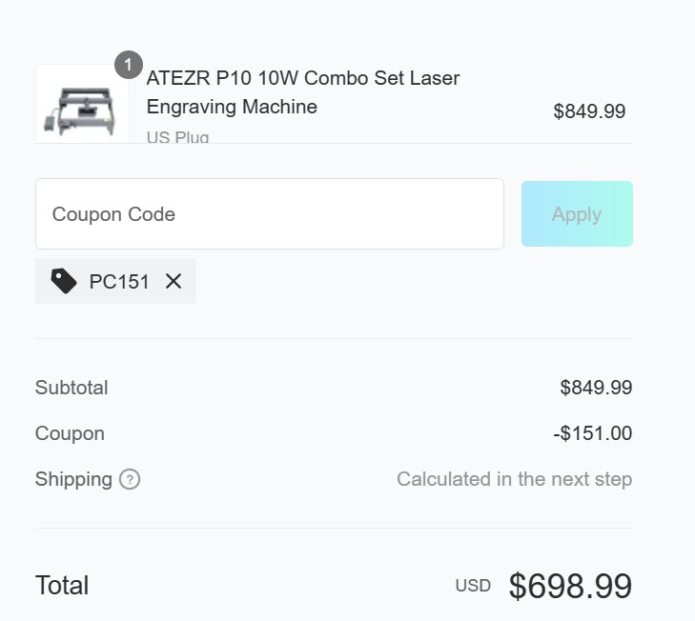The width and height of the screenshot is (695, 621).
Task: Click the PC151 coupon code label
Action: (119, 282)
